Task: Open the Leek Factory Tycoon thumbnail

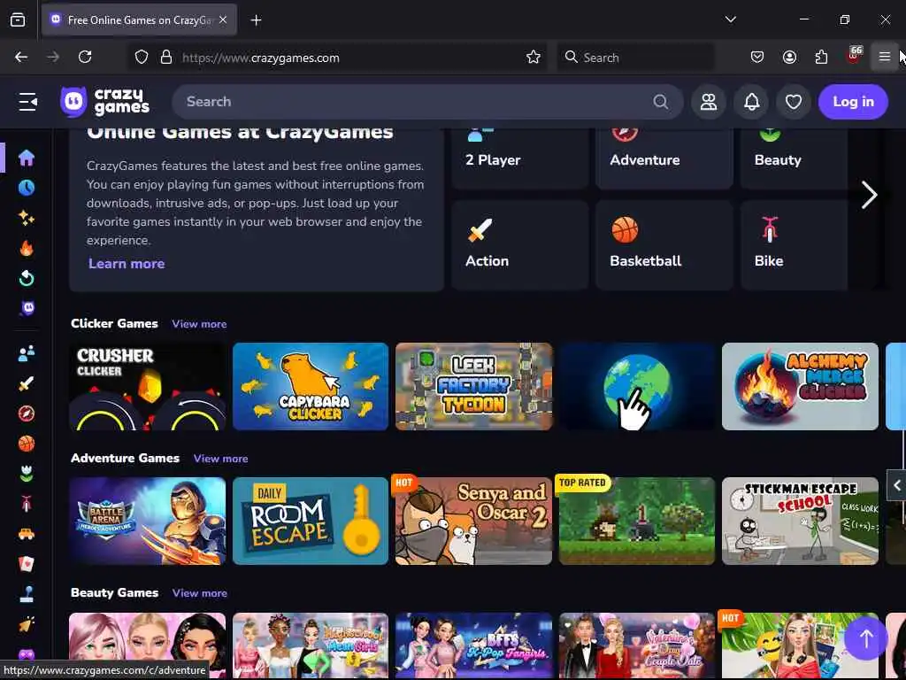Action: point(474,386)
